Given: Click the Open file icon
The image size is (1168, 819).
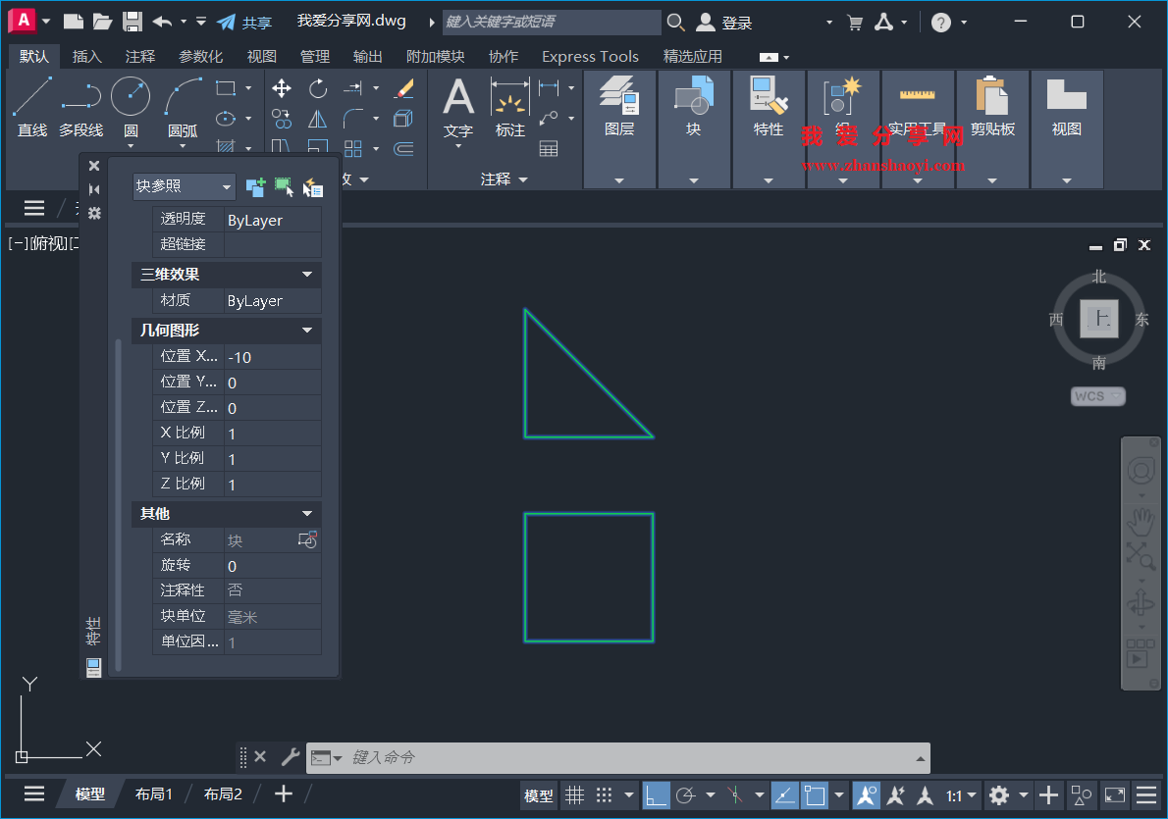Looking at the screenshot, I should click(x=102, y=22).
